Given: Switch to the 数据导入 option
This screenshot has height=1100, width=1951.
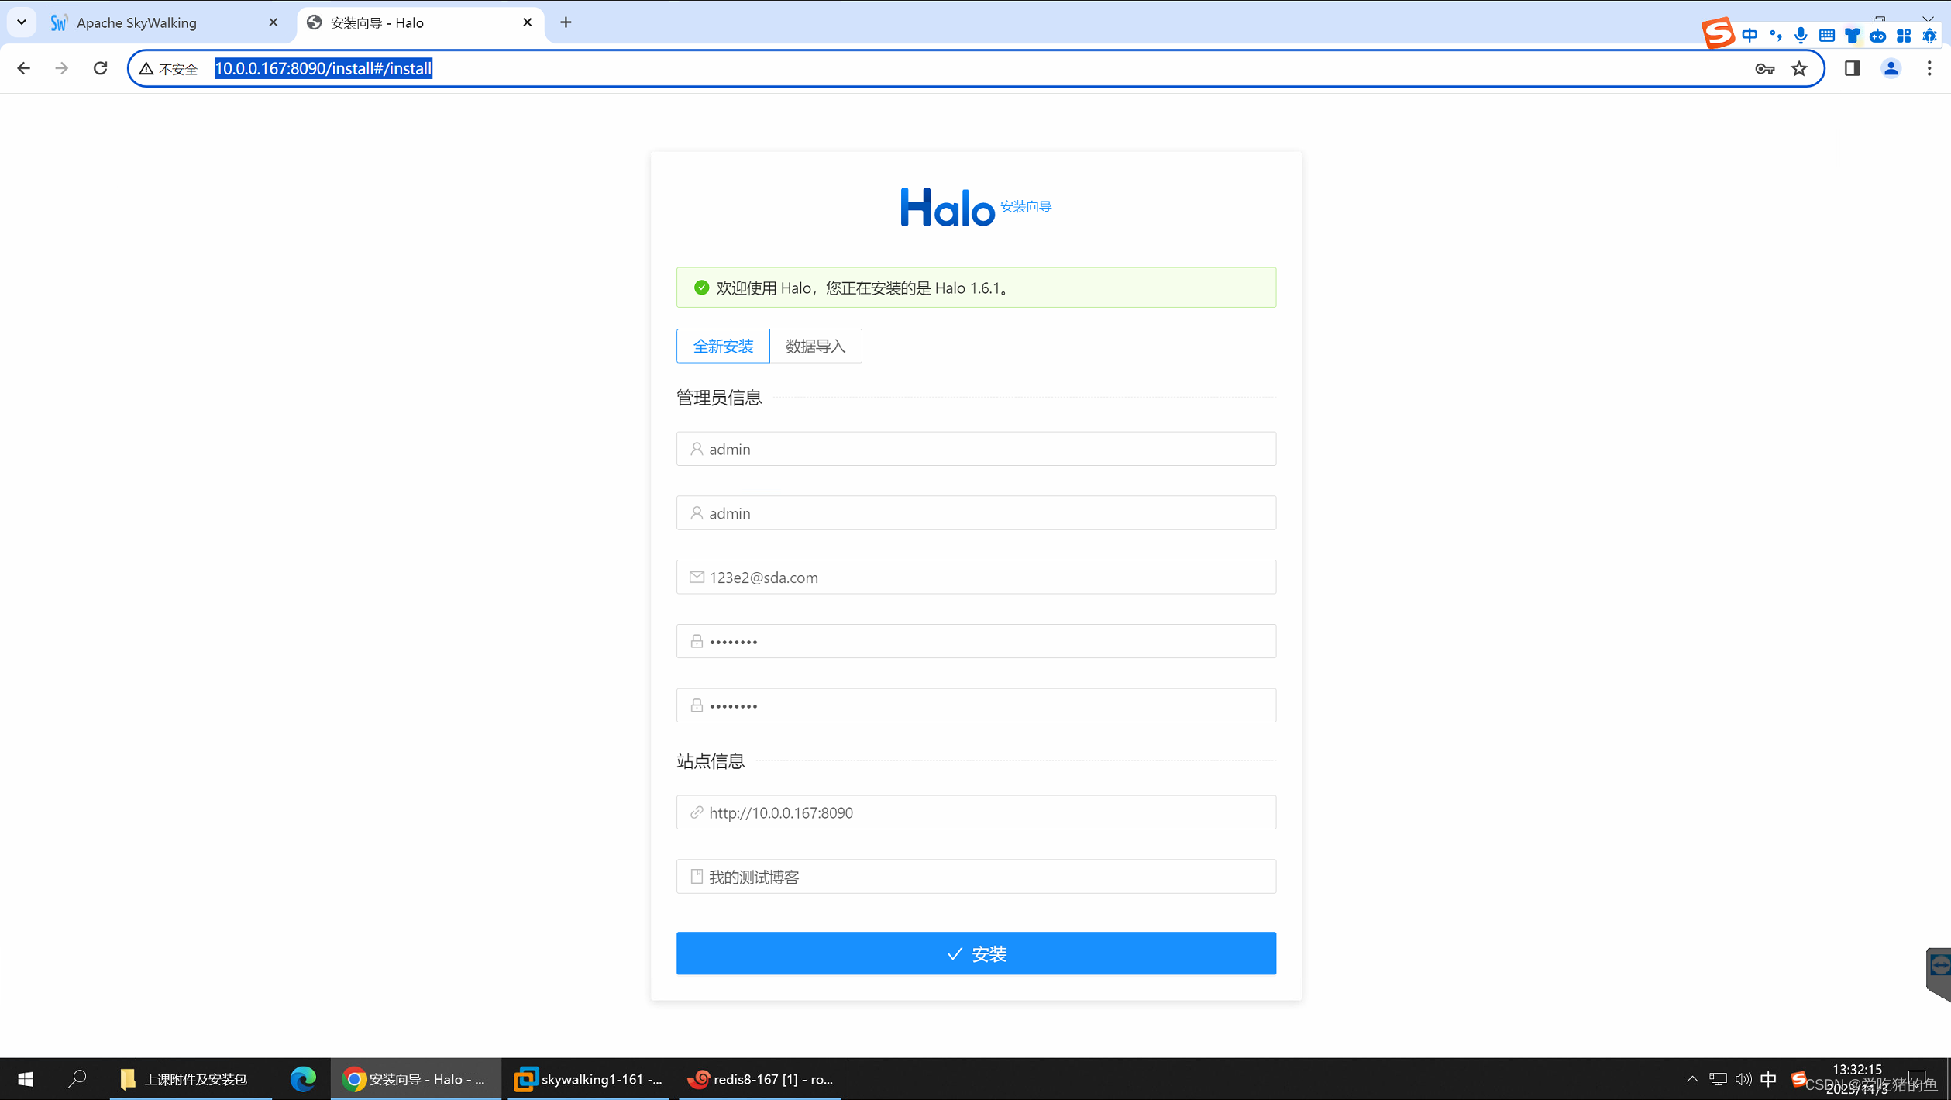Looking at the screenshot, I should 815,346.
